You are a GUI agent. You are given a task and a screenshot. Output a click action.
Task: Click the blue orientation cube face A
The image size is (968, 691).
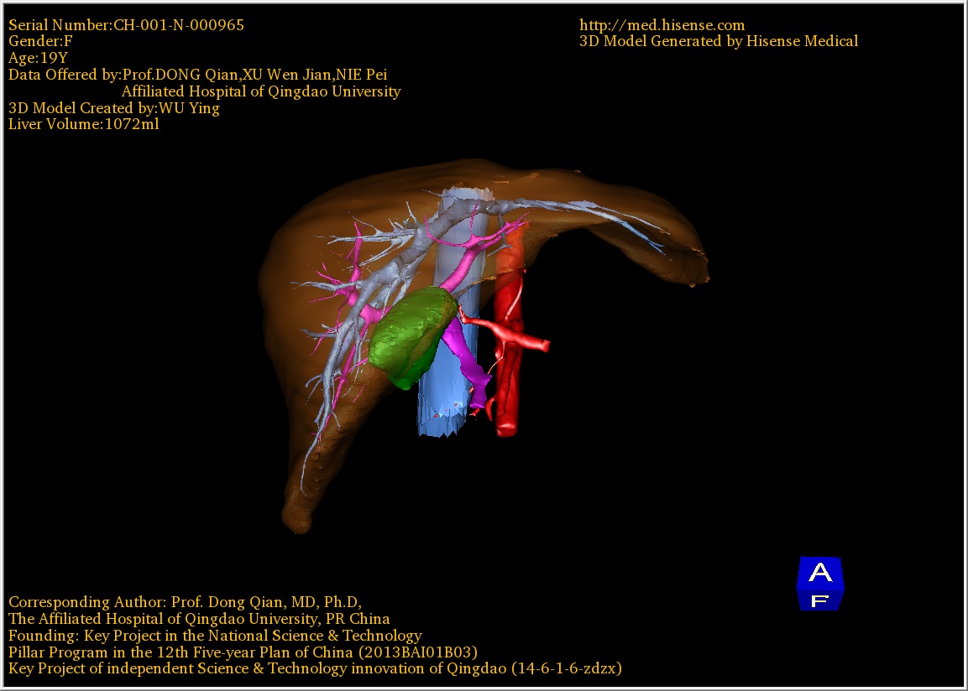[x=820, y=574]
